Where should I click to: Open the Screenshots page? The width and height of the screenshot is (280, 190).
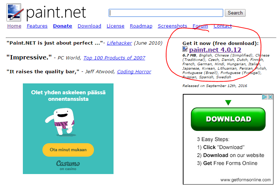pos(173,26)
